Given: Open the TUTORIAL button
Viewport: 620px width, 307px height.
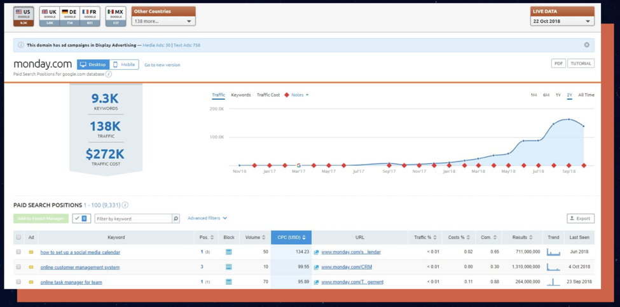Looking at the screenshot, I should pos(581,64).
